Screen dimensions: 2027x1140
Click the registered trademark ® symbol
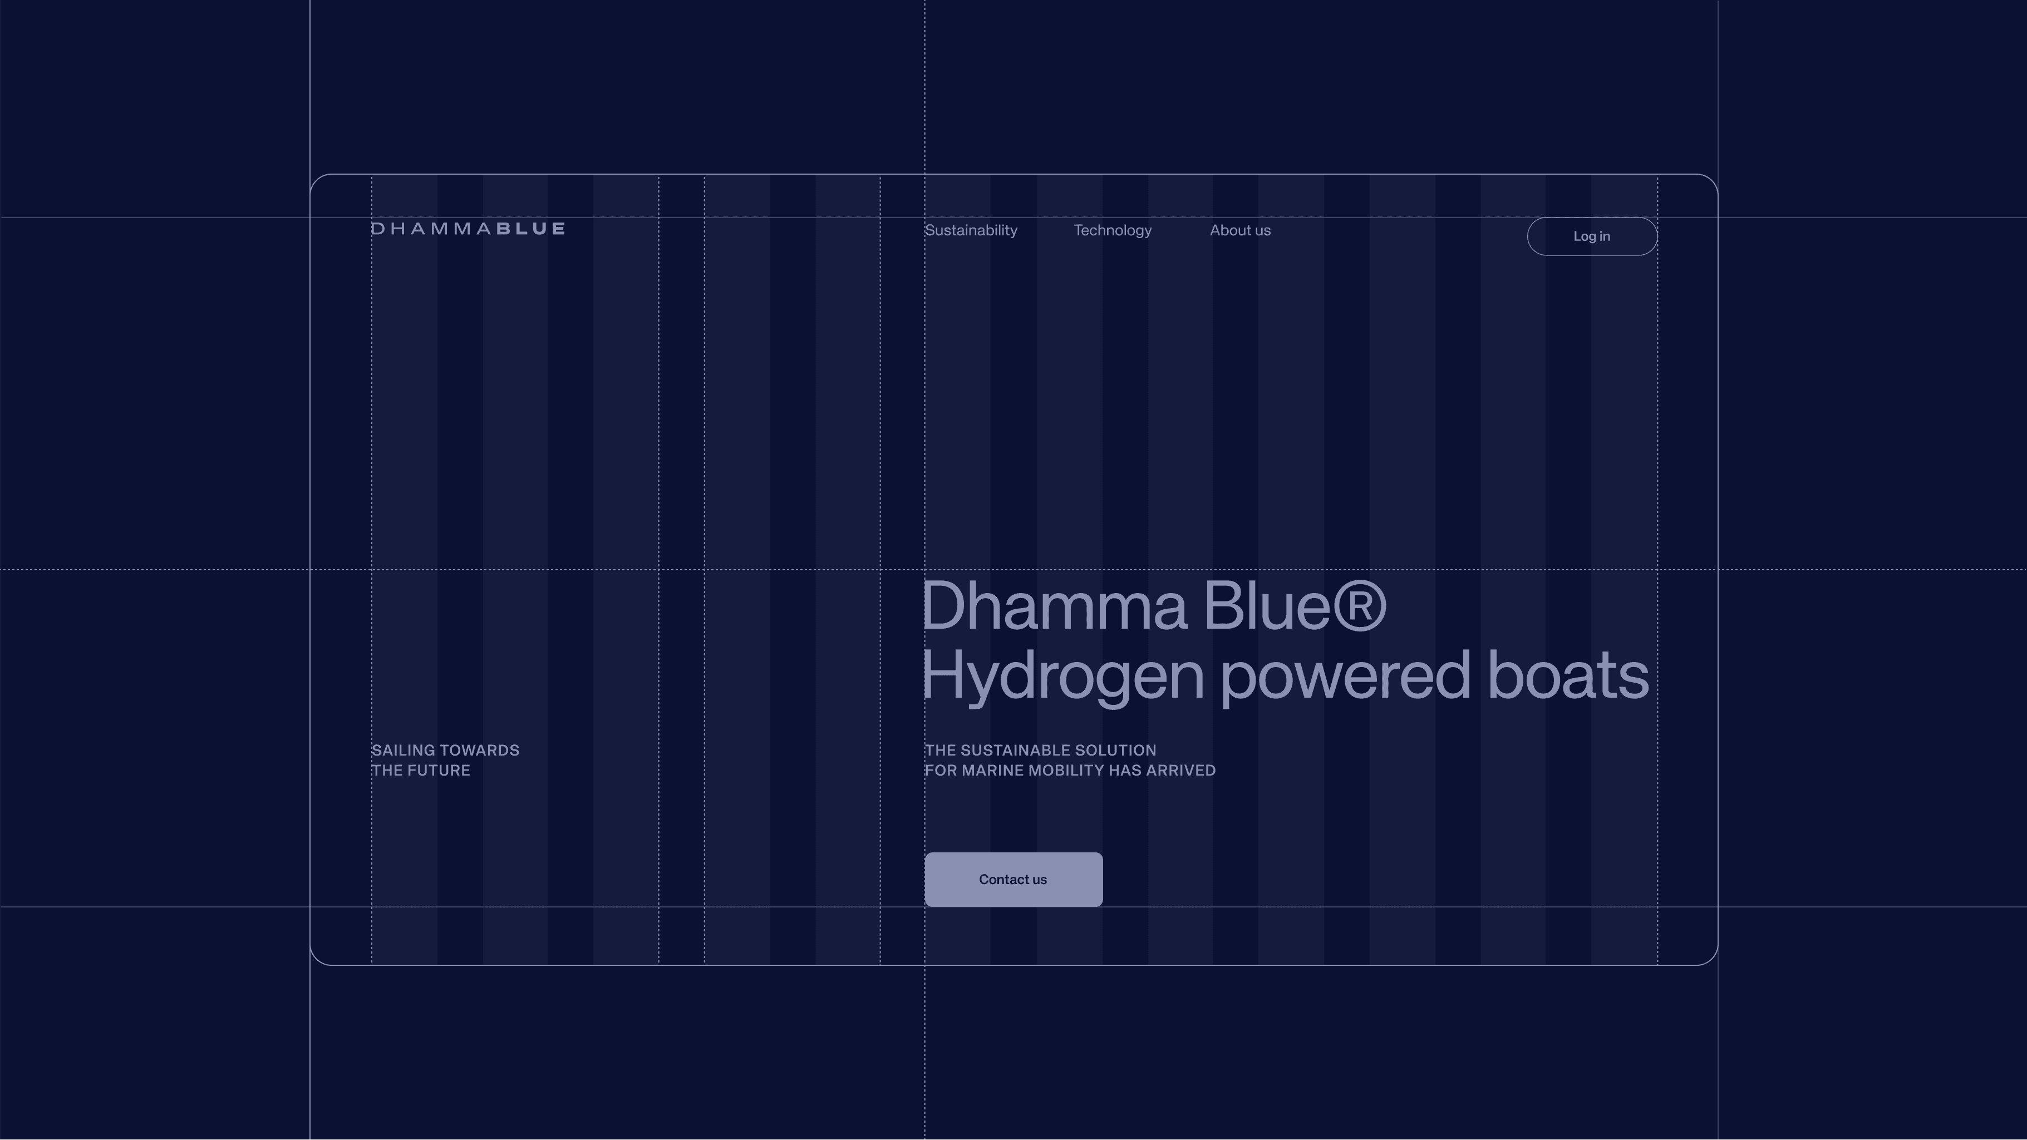click(1360, 606)
